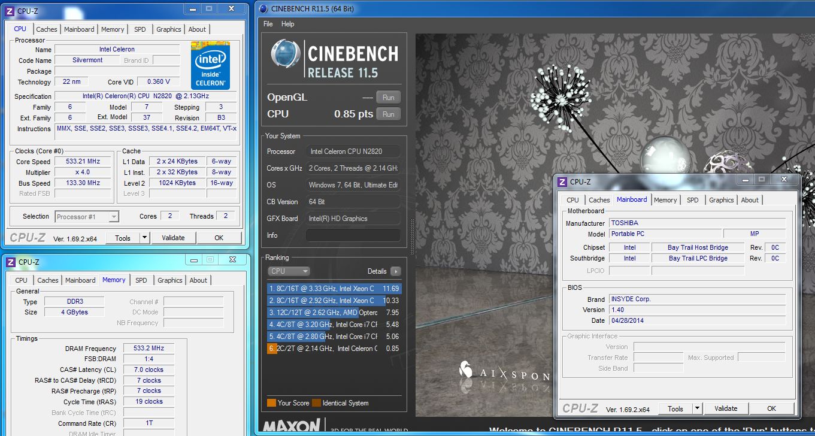Click the Core Speed value 533.21 MHz
Viewport: 815px width, 436px height.
click(x=83, y=162)
